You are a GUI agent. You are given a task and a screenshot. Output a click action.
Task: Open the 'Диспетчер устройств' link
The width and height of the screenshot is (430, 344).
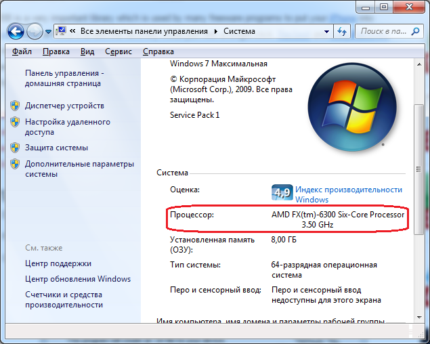(64, 106)
